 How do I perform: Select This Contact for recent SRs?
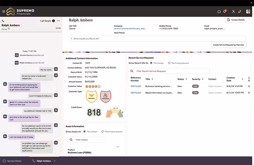point(151,63)
